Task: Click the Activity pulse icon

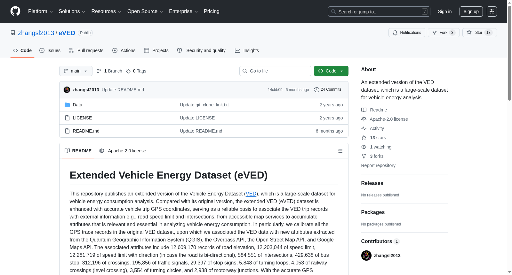Action: pyautogui.click(x=364, y=128)
